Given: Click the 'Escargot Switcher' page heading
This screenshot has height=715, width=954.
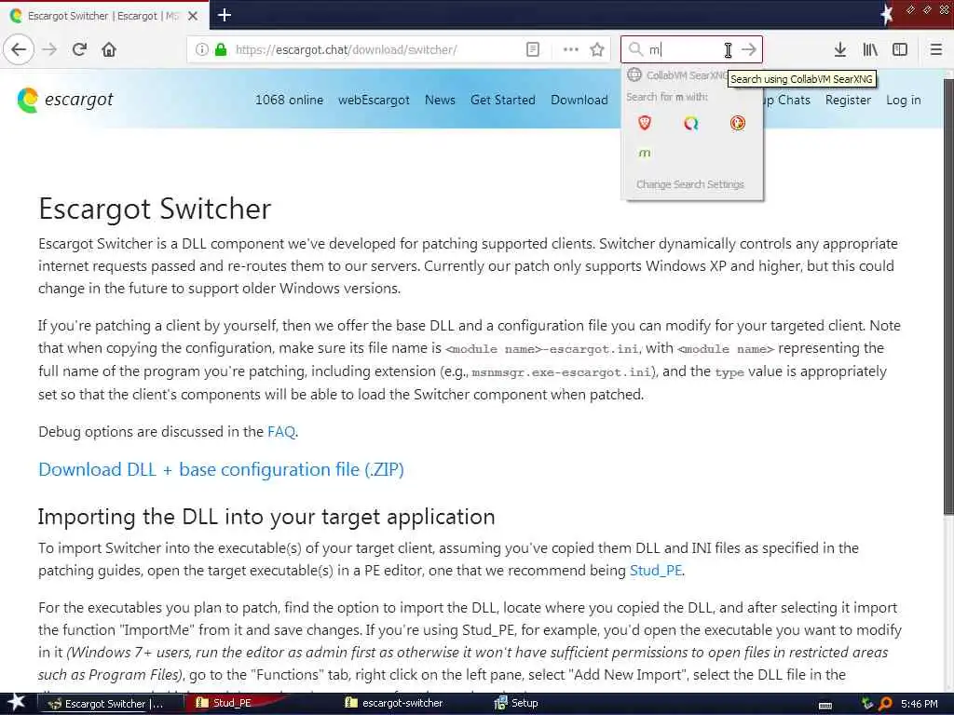Looking at the screenshot, I should click(155, 209).
